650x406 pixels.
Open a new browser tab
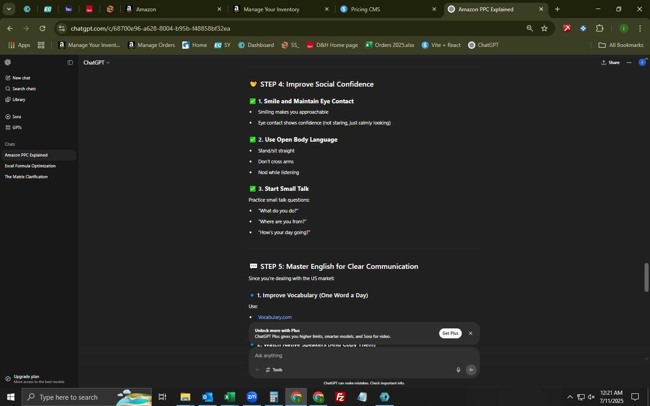tap(557, 9)
